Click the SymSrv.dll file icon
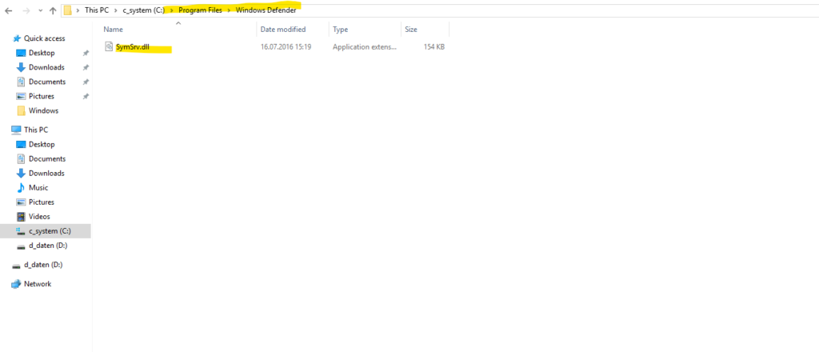Screen dimensions: 819x352 click(x=109, y=47)
